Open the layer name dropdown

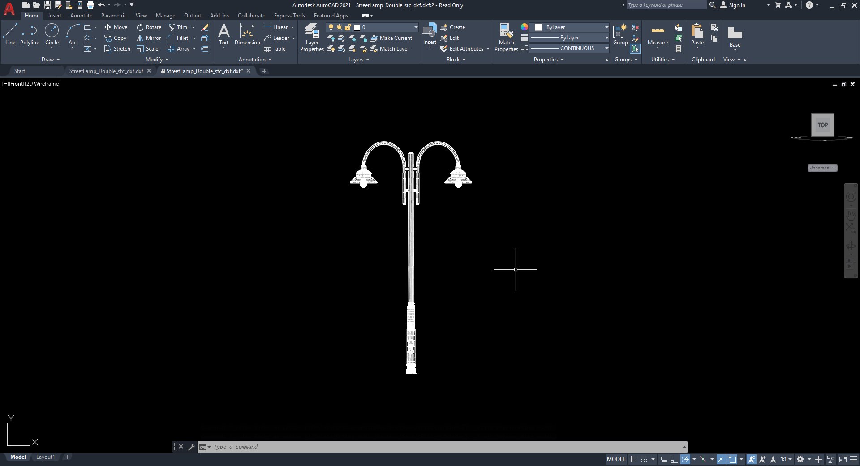point(416,27)
